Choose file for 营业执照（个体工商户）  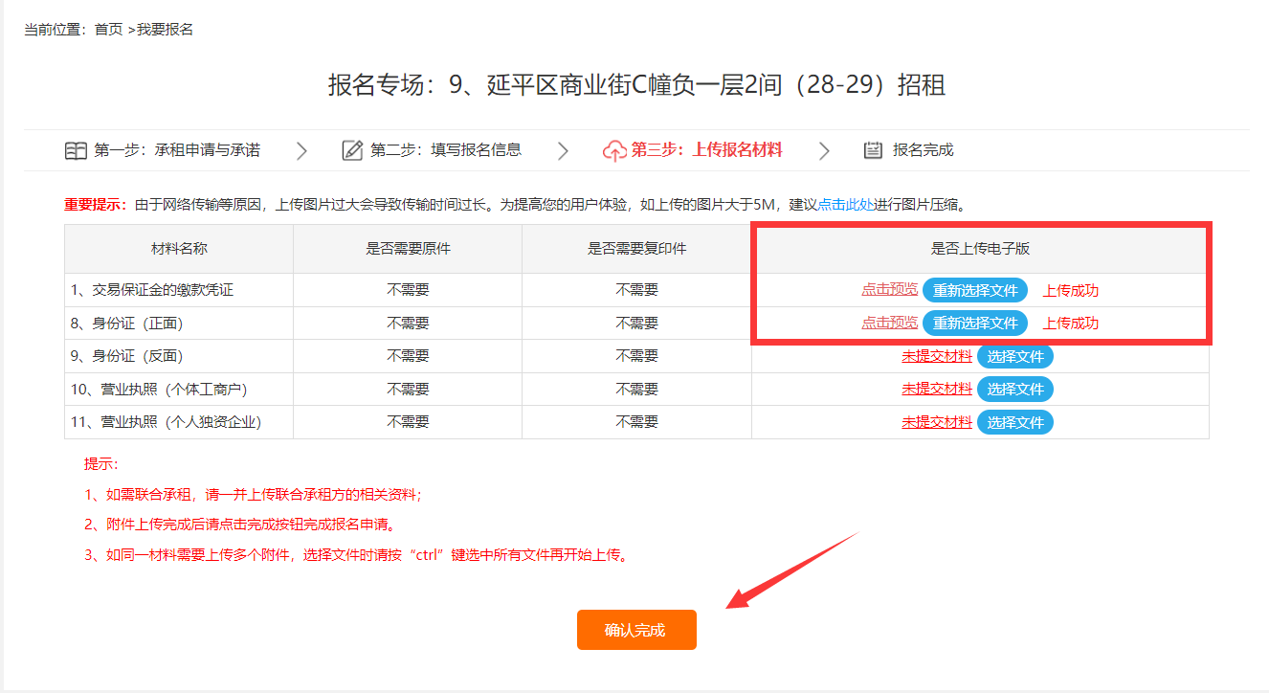tap(1014, 389)
